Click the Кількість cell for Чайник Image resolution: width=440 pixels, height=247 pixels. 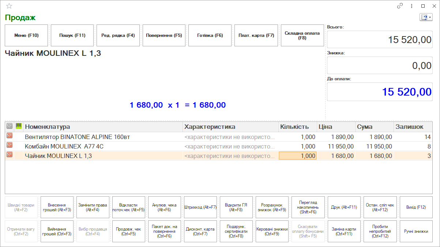pyautogui.click(x=298, y=156)
